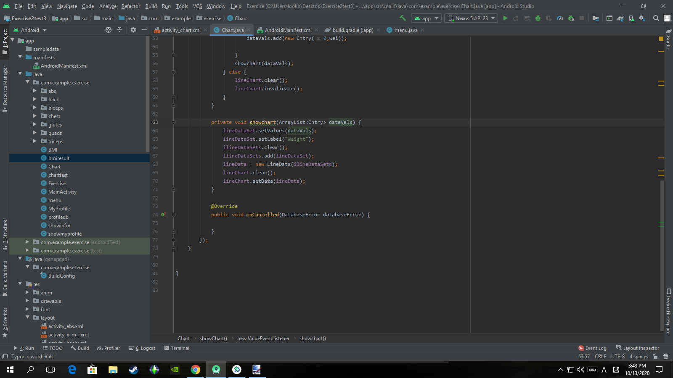Collapse the layout folder
Screen dimensions: 673x378
[27, 318]
